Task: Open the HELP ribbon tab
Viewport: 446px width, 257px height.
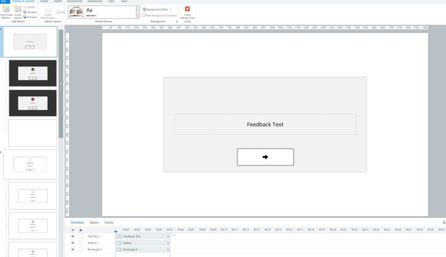Action: coord(124,1)
